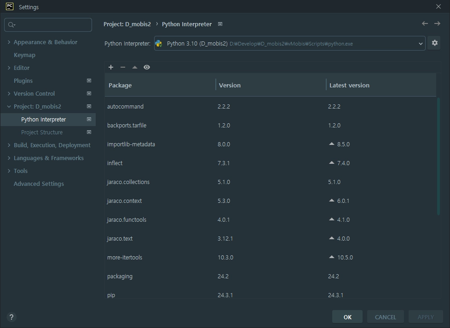Select the autocommand package row
Image resolution: width=450 pixels, height=328 pixels.
[271, 106]
